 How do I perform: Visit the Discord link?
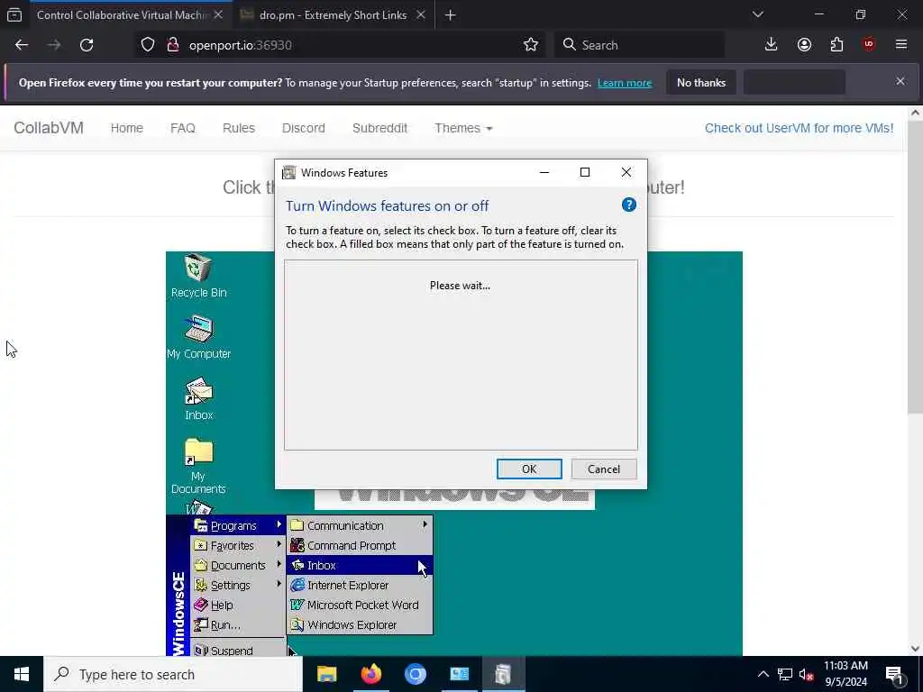tap(303, 128)
